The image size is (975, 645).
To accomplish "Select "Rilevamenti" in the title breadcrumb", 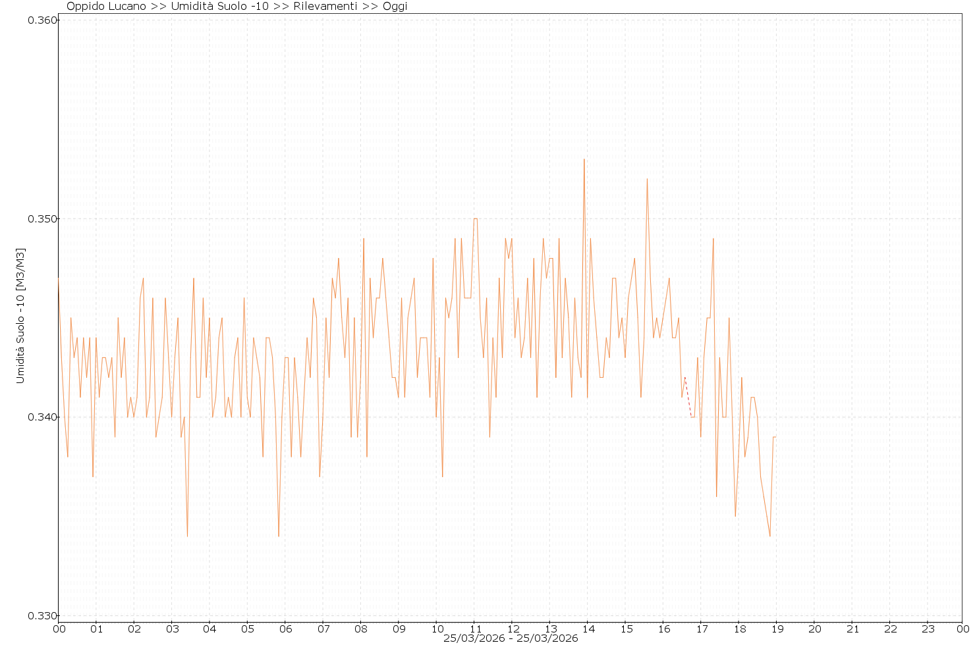I will tap(326, 7).
